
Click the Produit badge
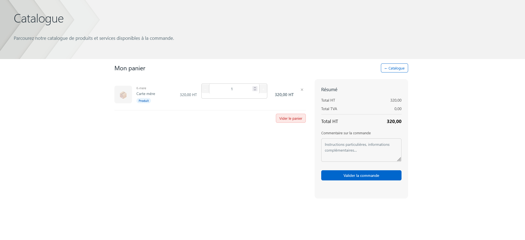click(144, 101)
